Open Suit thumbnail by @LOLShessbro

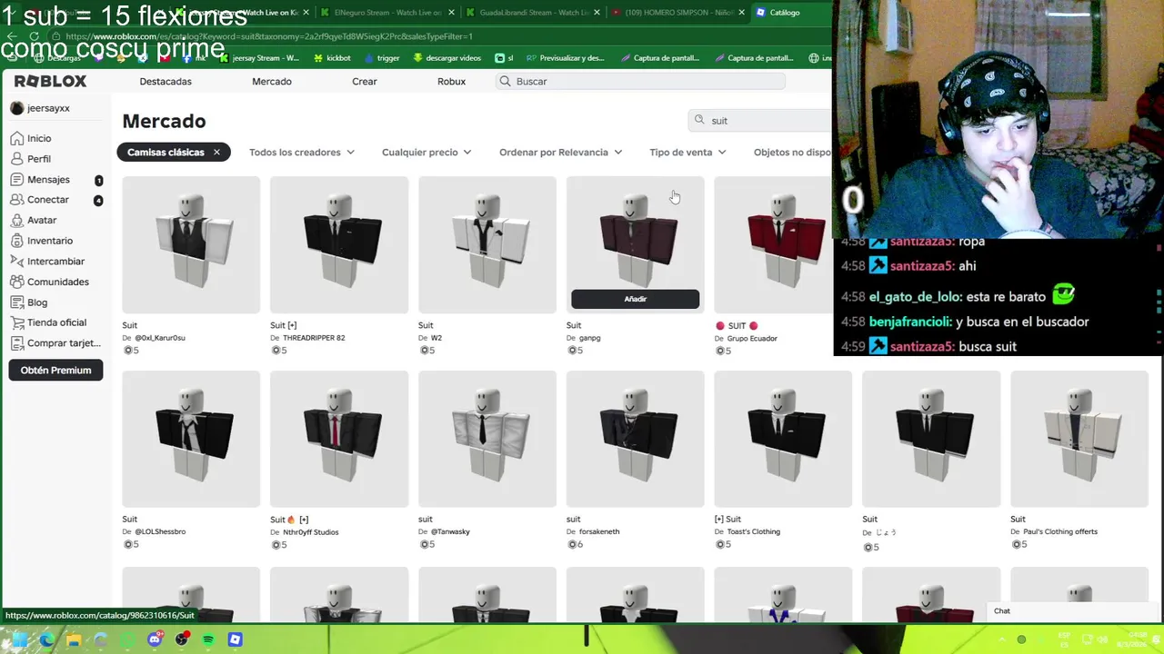click(191, 439)
